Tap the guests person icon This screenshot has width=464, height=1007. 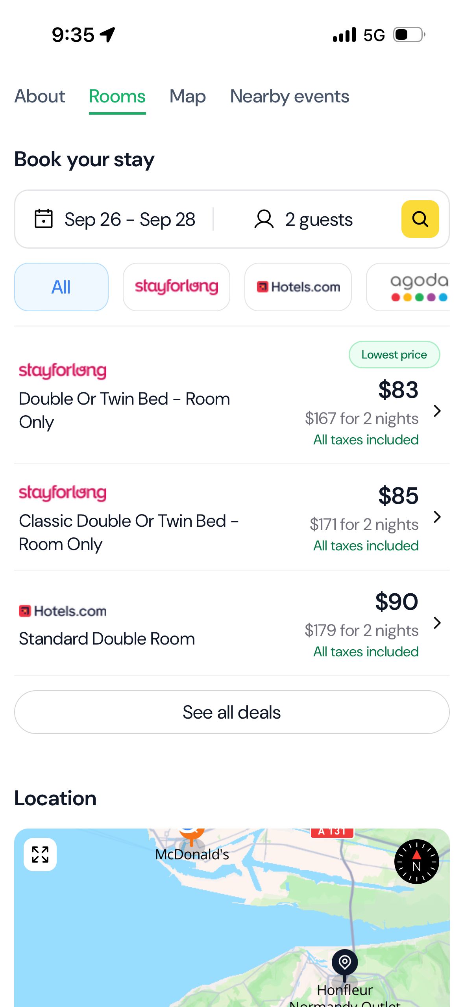click(264, 219)
